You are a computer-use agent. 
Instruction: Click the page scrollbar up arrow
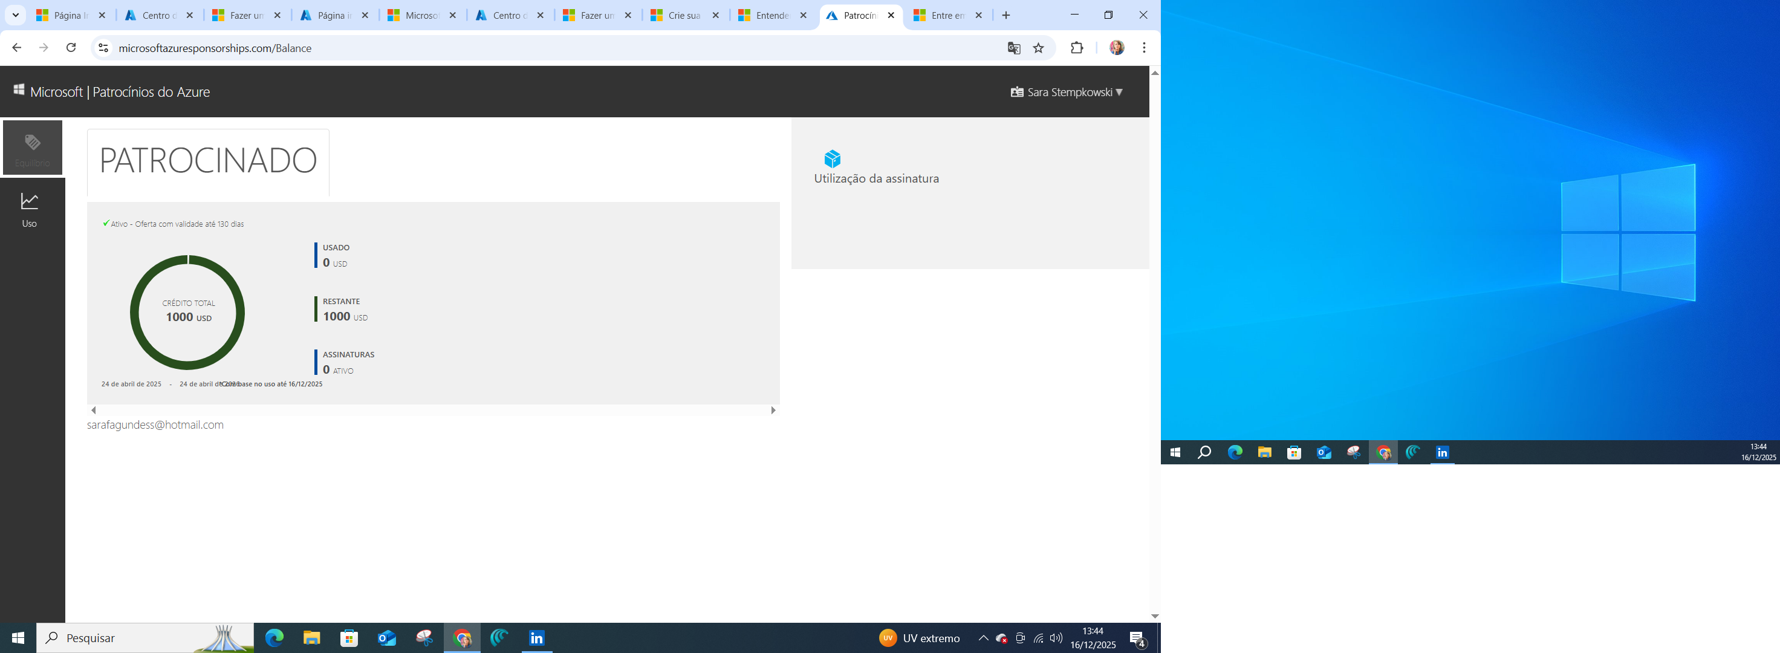tap(1155, 73)
